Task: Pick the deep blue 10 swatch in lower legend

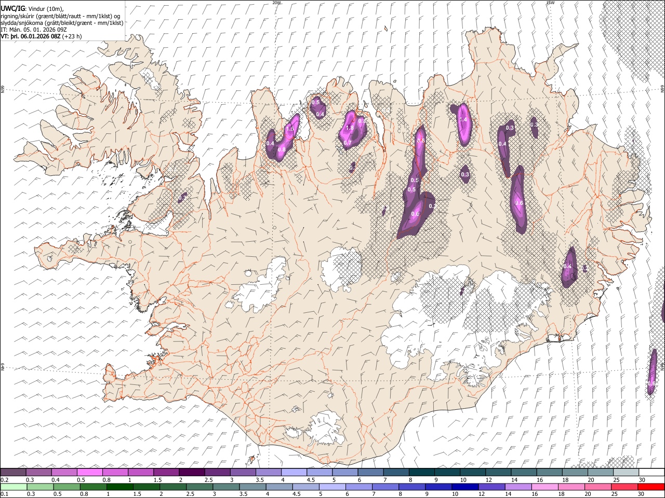Action: pos(465,487)
